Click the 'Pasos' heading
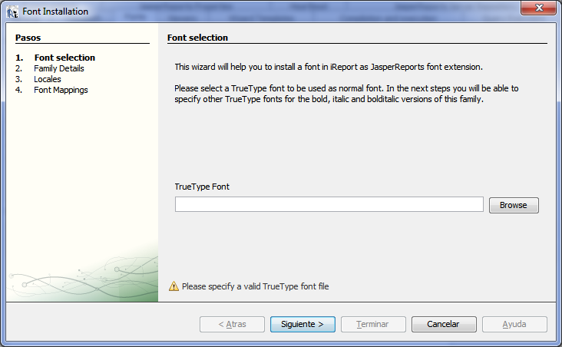562x347 pixels. pyautogui.click(x=28, y=38)
